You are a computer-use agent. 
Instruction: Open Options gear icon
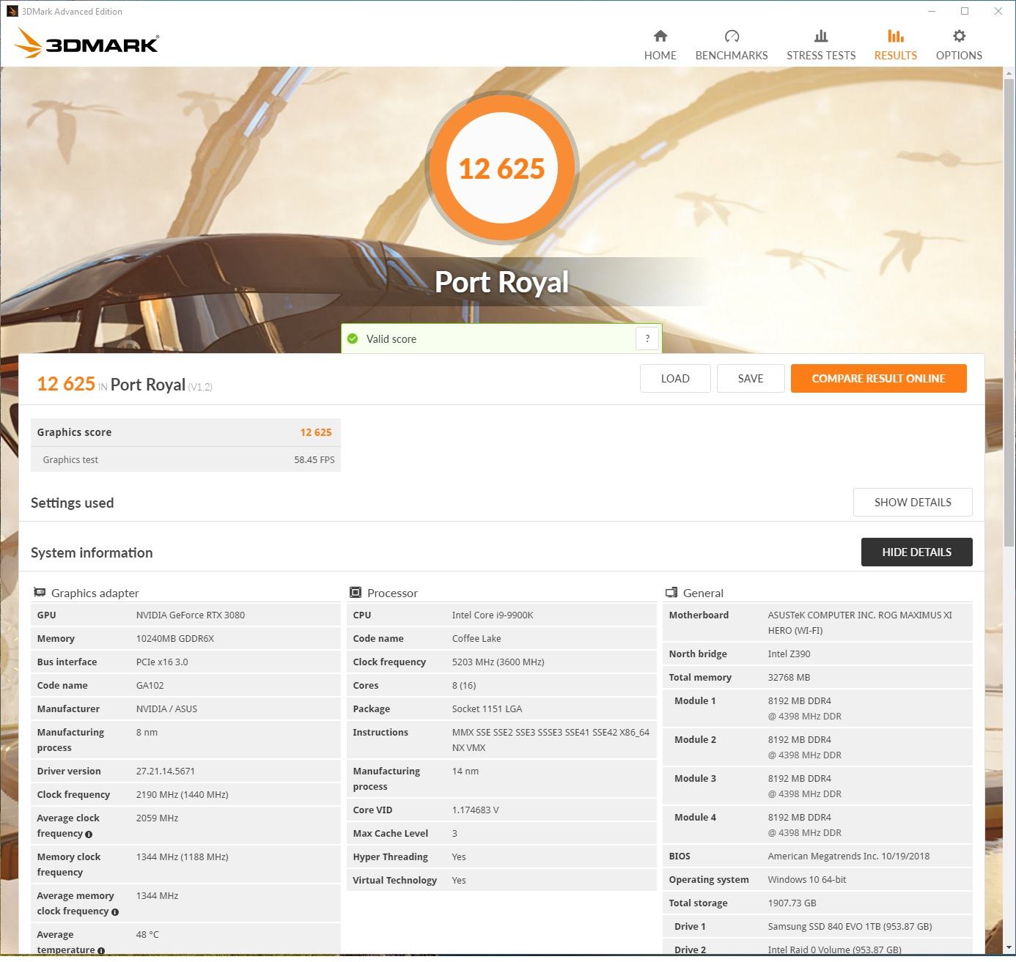(959, 36)
